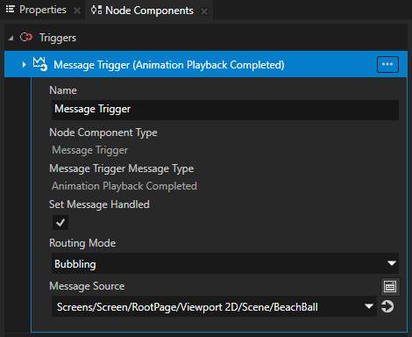Click the Triggers section heading text
The height and width of the screenshot is (337, 412).
[x=58, y=38]
